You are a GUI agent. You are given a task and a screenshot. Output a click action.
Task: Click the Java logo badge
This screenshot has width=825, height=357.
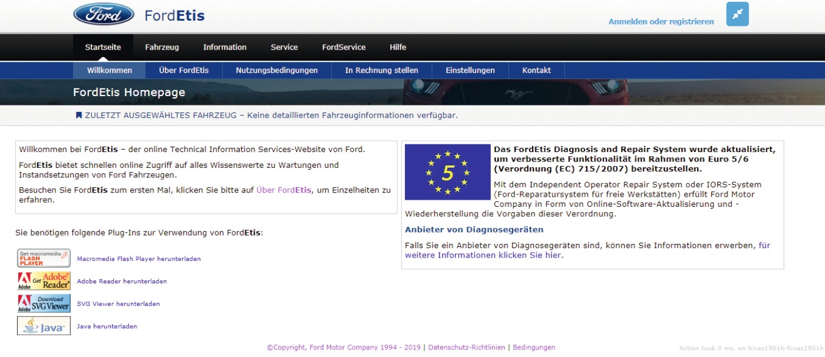44,326
